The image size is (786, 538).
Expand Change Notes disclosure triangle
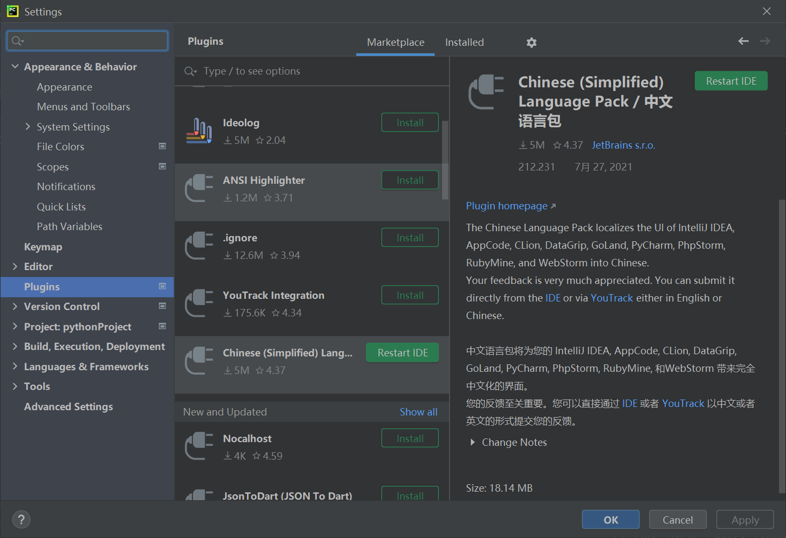point(472,442)
